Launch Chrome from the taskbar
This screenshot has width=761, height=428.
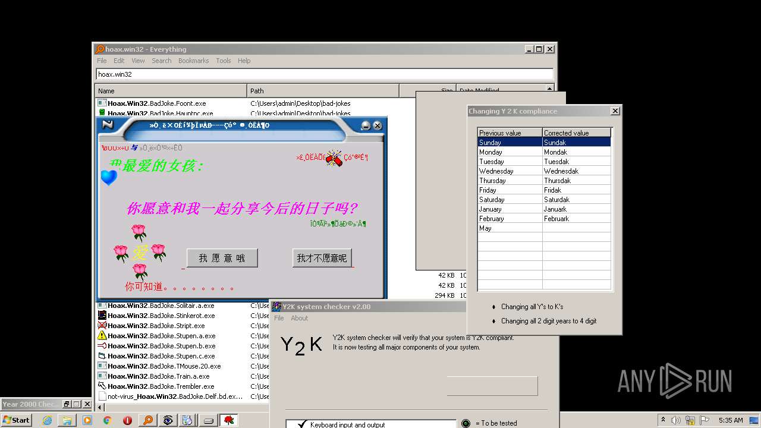tap(108, 420)
